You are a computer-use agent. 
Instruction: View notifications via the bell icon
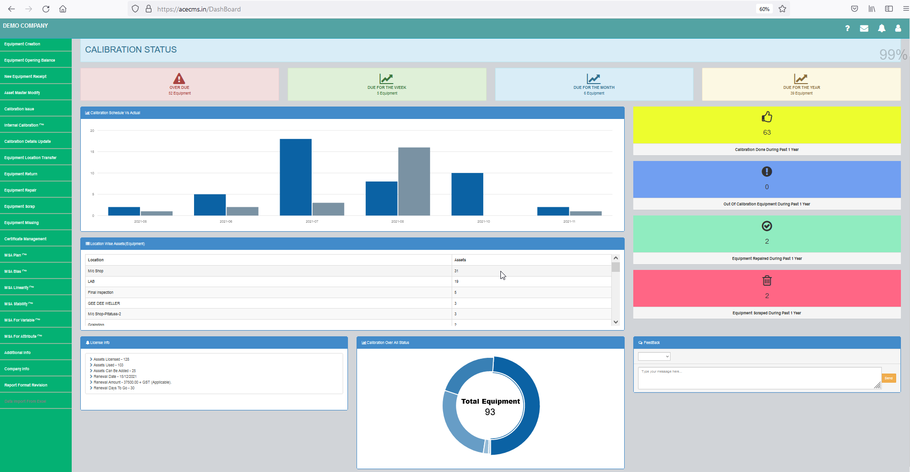click(881, 29)
